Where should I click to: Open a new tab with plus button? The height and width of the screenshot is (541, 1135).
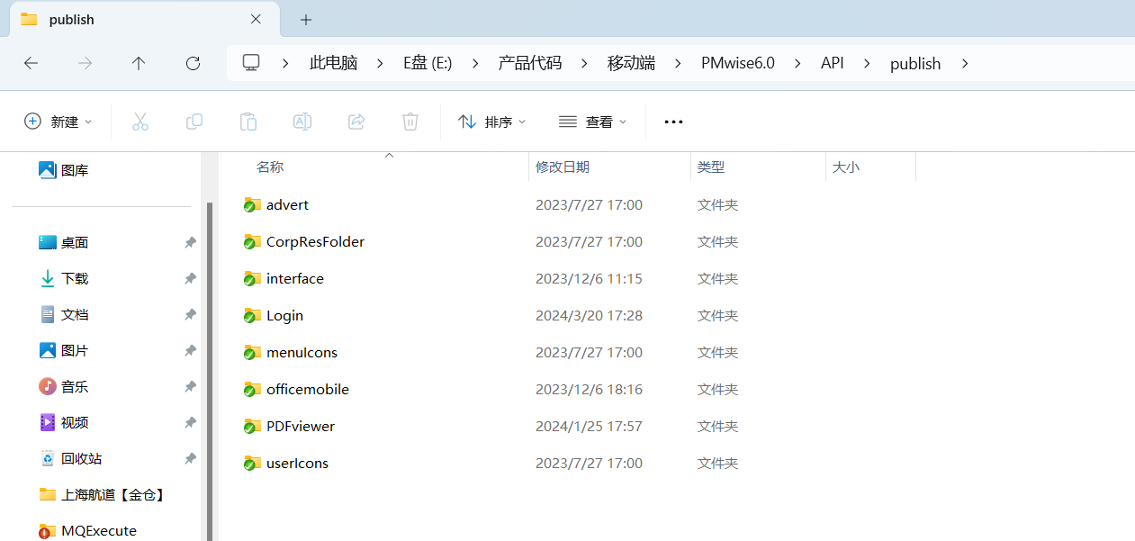(x=306, y=19)
